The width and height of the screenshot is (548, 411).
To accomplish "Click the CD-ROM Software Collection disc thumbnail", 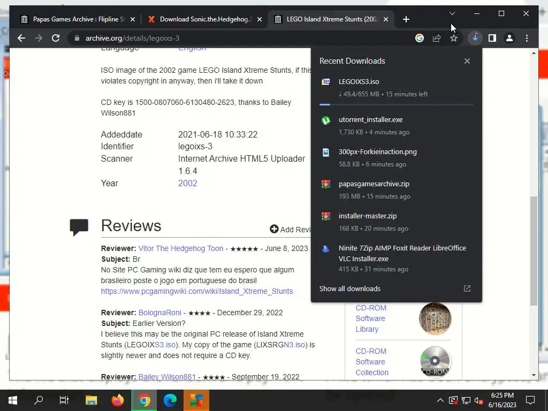I will (x=435, y=362).
